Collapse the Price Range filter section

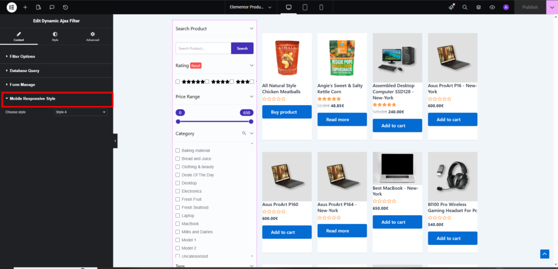pos(251,96)
